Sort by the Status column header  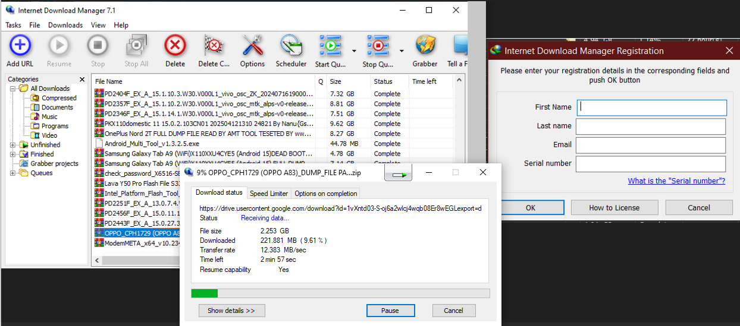pyautogui.click(x=390, y=81)
